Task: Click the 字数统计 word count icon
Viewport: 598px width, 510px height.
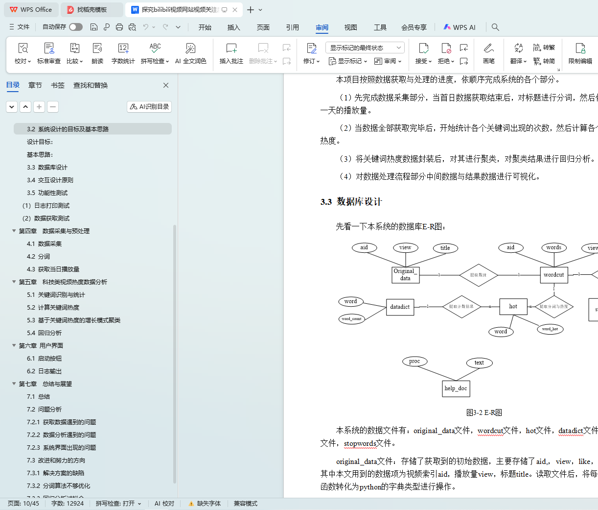Action: pyautogui.click(x=123, y=49)
